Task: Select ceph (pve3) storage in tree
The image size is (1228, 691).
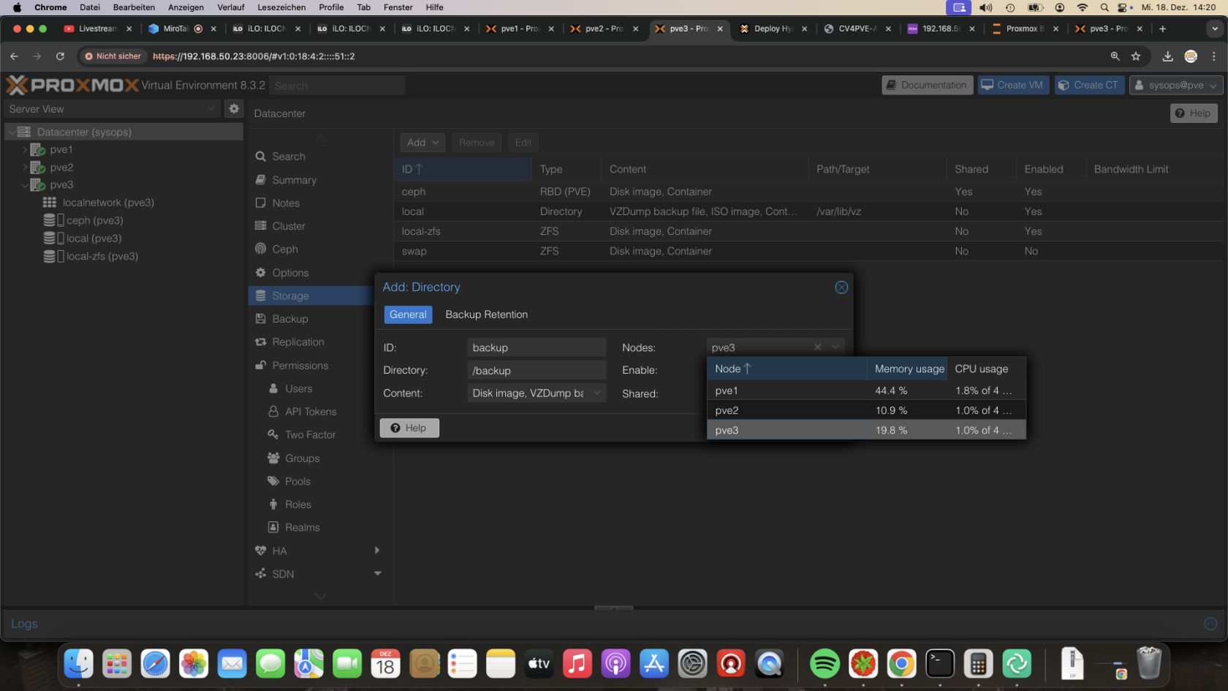Action: (95, 220)
